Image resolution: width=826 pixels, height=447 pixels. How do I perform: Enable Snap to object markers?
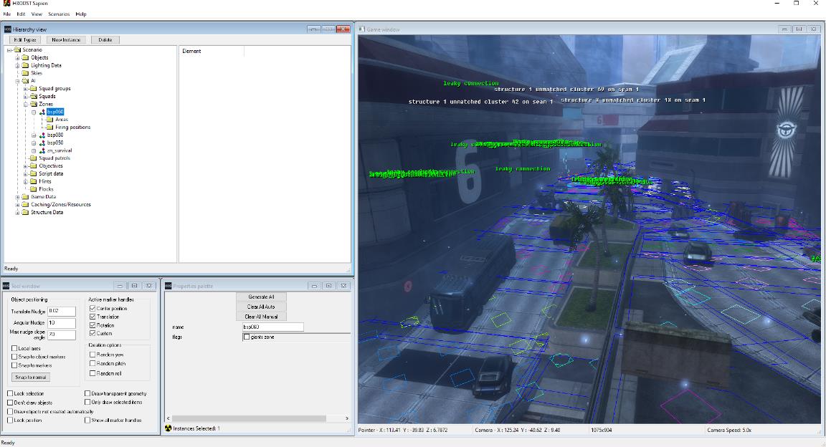point(14,357)
